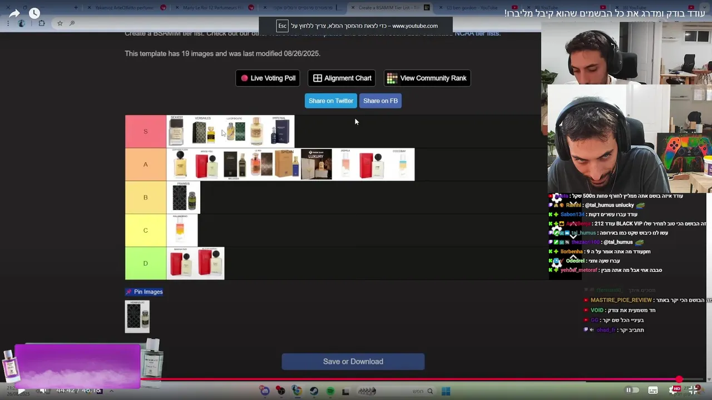The height and width of the screenshot is (400, 712).
Task: Toggle YouTube subtitles button
Action: [x=653, y=391]
